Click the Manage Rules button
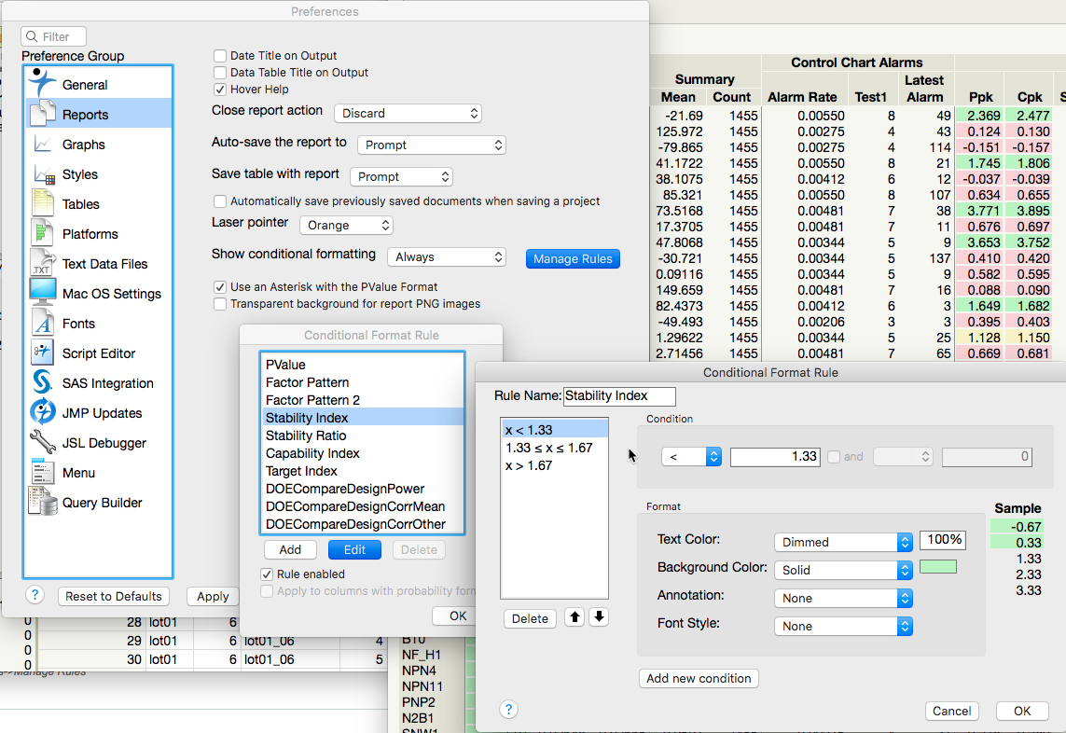Viewport: 1066px width, 733px height. 573,258
